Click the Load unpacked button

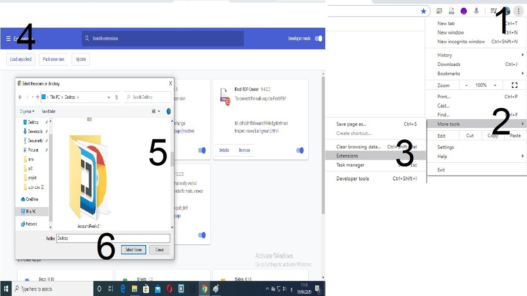point(21,59)
